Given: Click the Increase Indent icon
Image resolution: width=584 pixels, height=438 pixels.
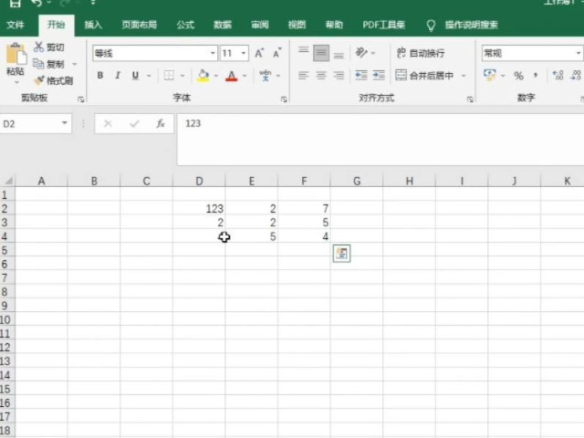Looking at the screenshot, I should coord(381,76).
